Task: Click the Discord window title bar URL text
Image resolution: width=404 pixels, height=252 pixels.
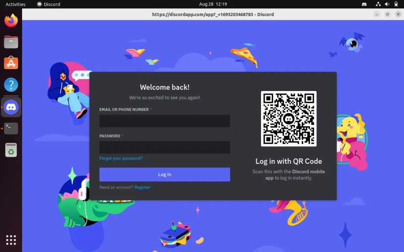Action: (x=213, y=14)
